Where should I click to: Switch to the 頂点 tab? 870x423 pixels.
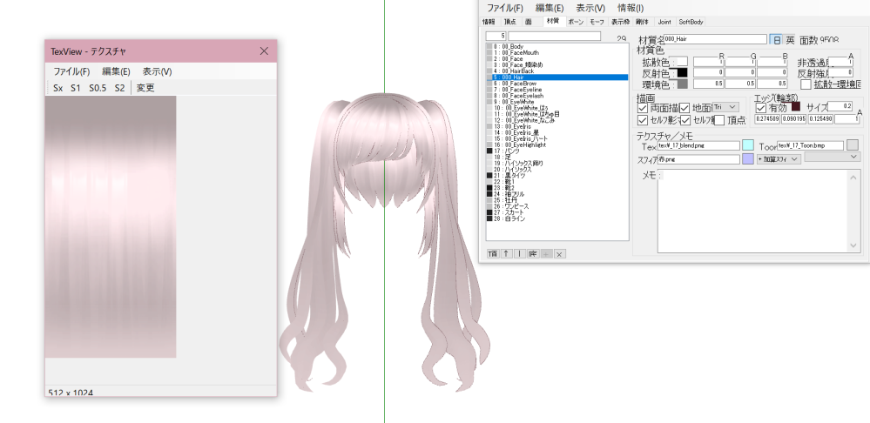click(509, 22)
